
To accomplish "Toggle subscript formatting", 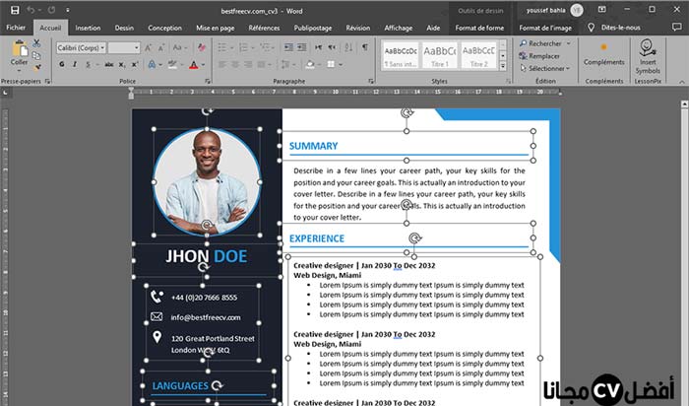I will pos(122,65).
